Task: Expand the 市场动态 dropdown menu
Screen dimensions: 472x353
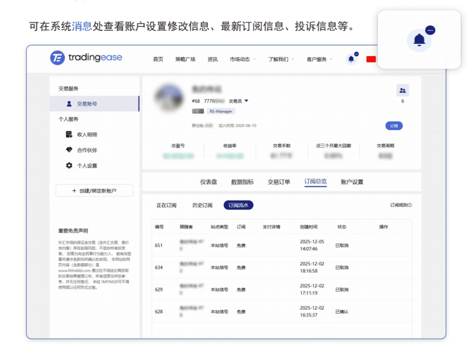Action: (x=242, y=59)
